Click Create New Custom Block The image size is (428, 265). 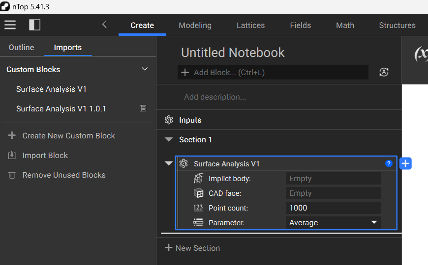point(68,135)
